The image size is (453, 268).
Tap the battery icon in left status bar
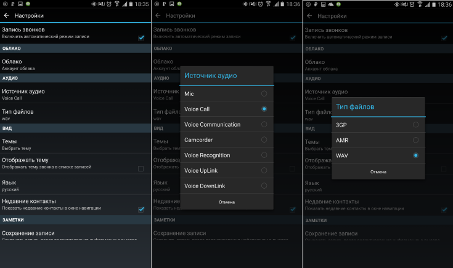131,4
